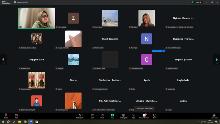The height and width of the screenshot is (124, 220).
Task: Open Windows notification center
Action: [216, 122]
